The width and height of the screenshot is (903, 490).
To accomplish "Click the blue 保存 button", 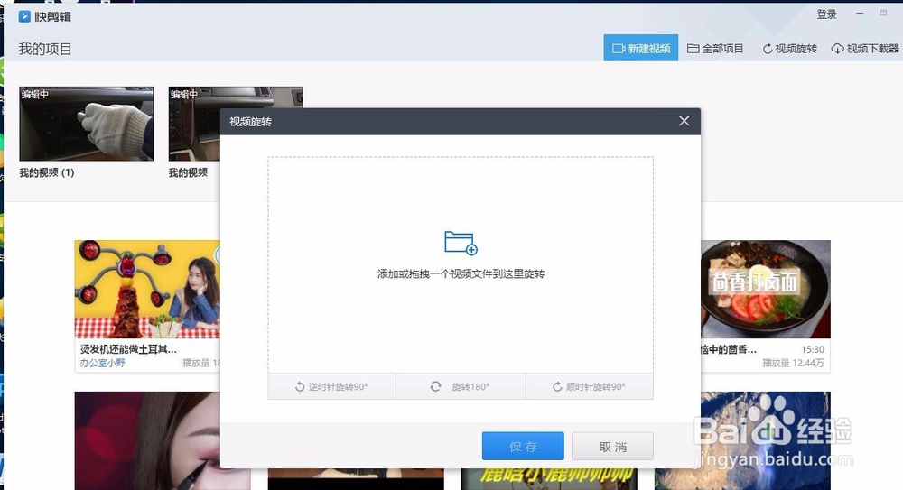I will pos(523,447).
